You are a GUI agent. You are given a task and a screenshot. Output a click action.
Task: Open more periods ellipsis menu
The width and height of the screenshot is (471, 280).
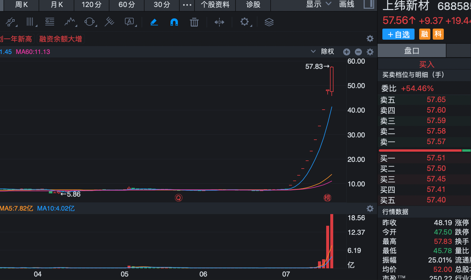pyautogui.click(x=187, y=5)
